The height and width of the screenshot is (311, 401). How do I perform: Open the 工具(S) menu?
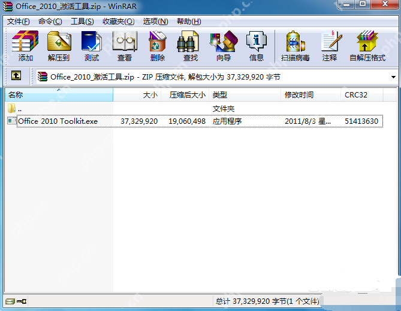(82, 21)
